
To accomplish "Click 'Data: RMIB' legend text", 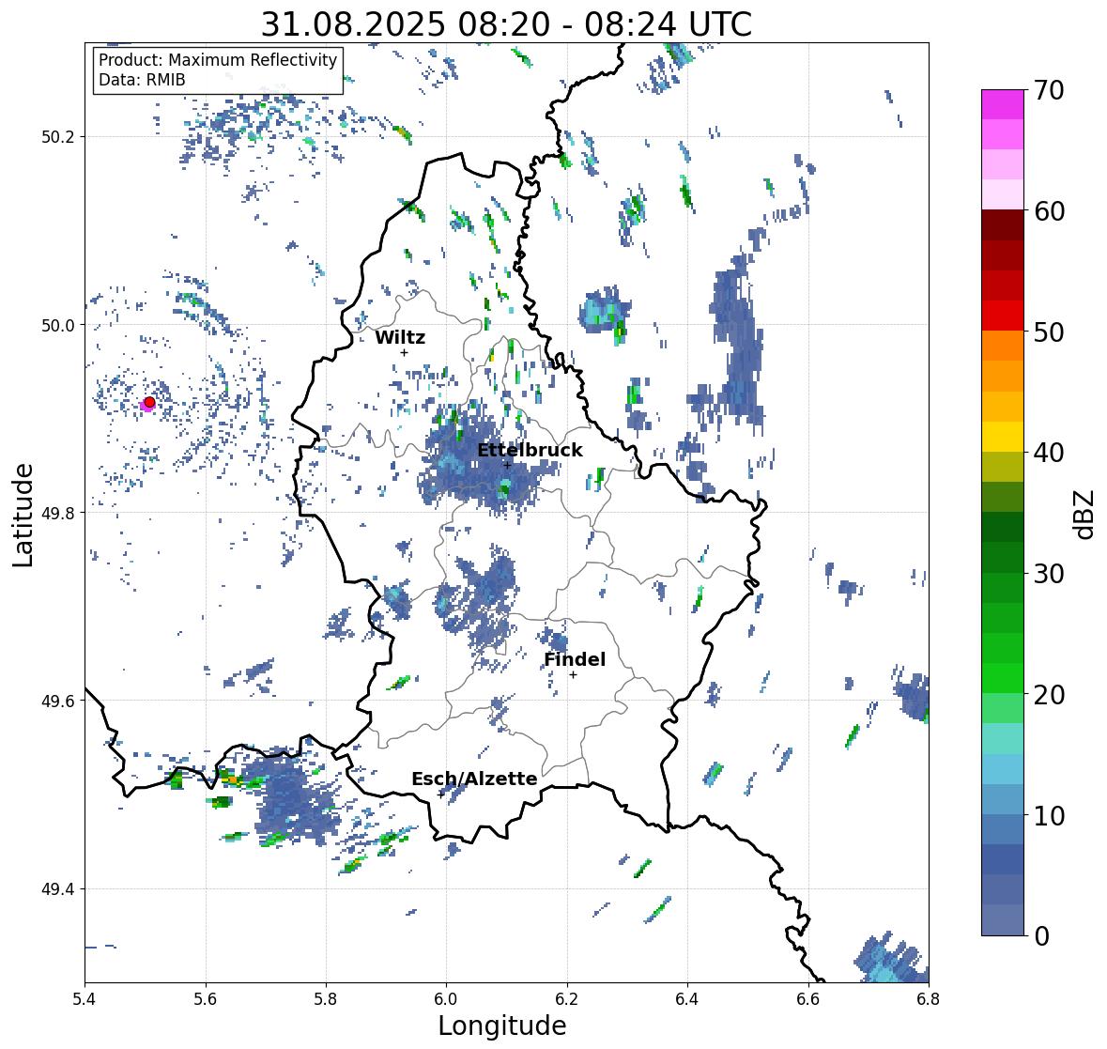I will [x=142, y=80].
